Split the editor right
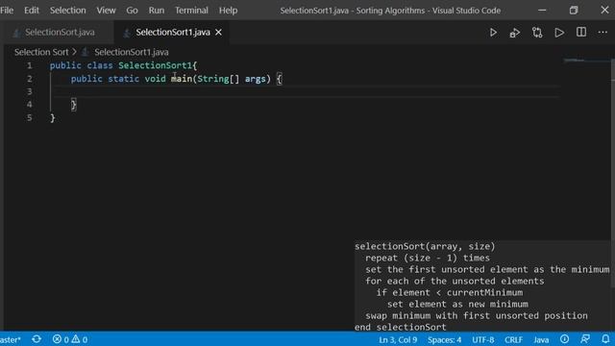615x346 pixels. pyautogui.click(x=581, y=32)
